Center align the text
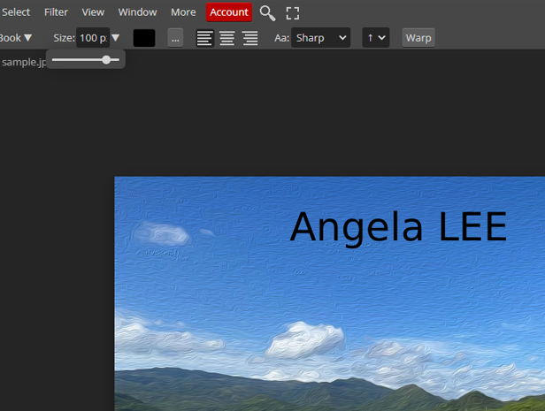Screen dimensions: 545x411 [x=227, y=38]
